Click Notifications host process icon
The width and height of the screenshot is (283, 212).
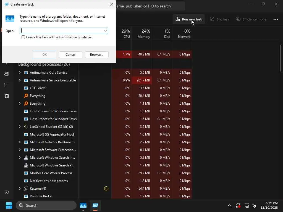tap(26, 181)
